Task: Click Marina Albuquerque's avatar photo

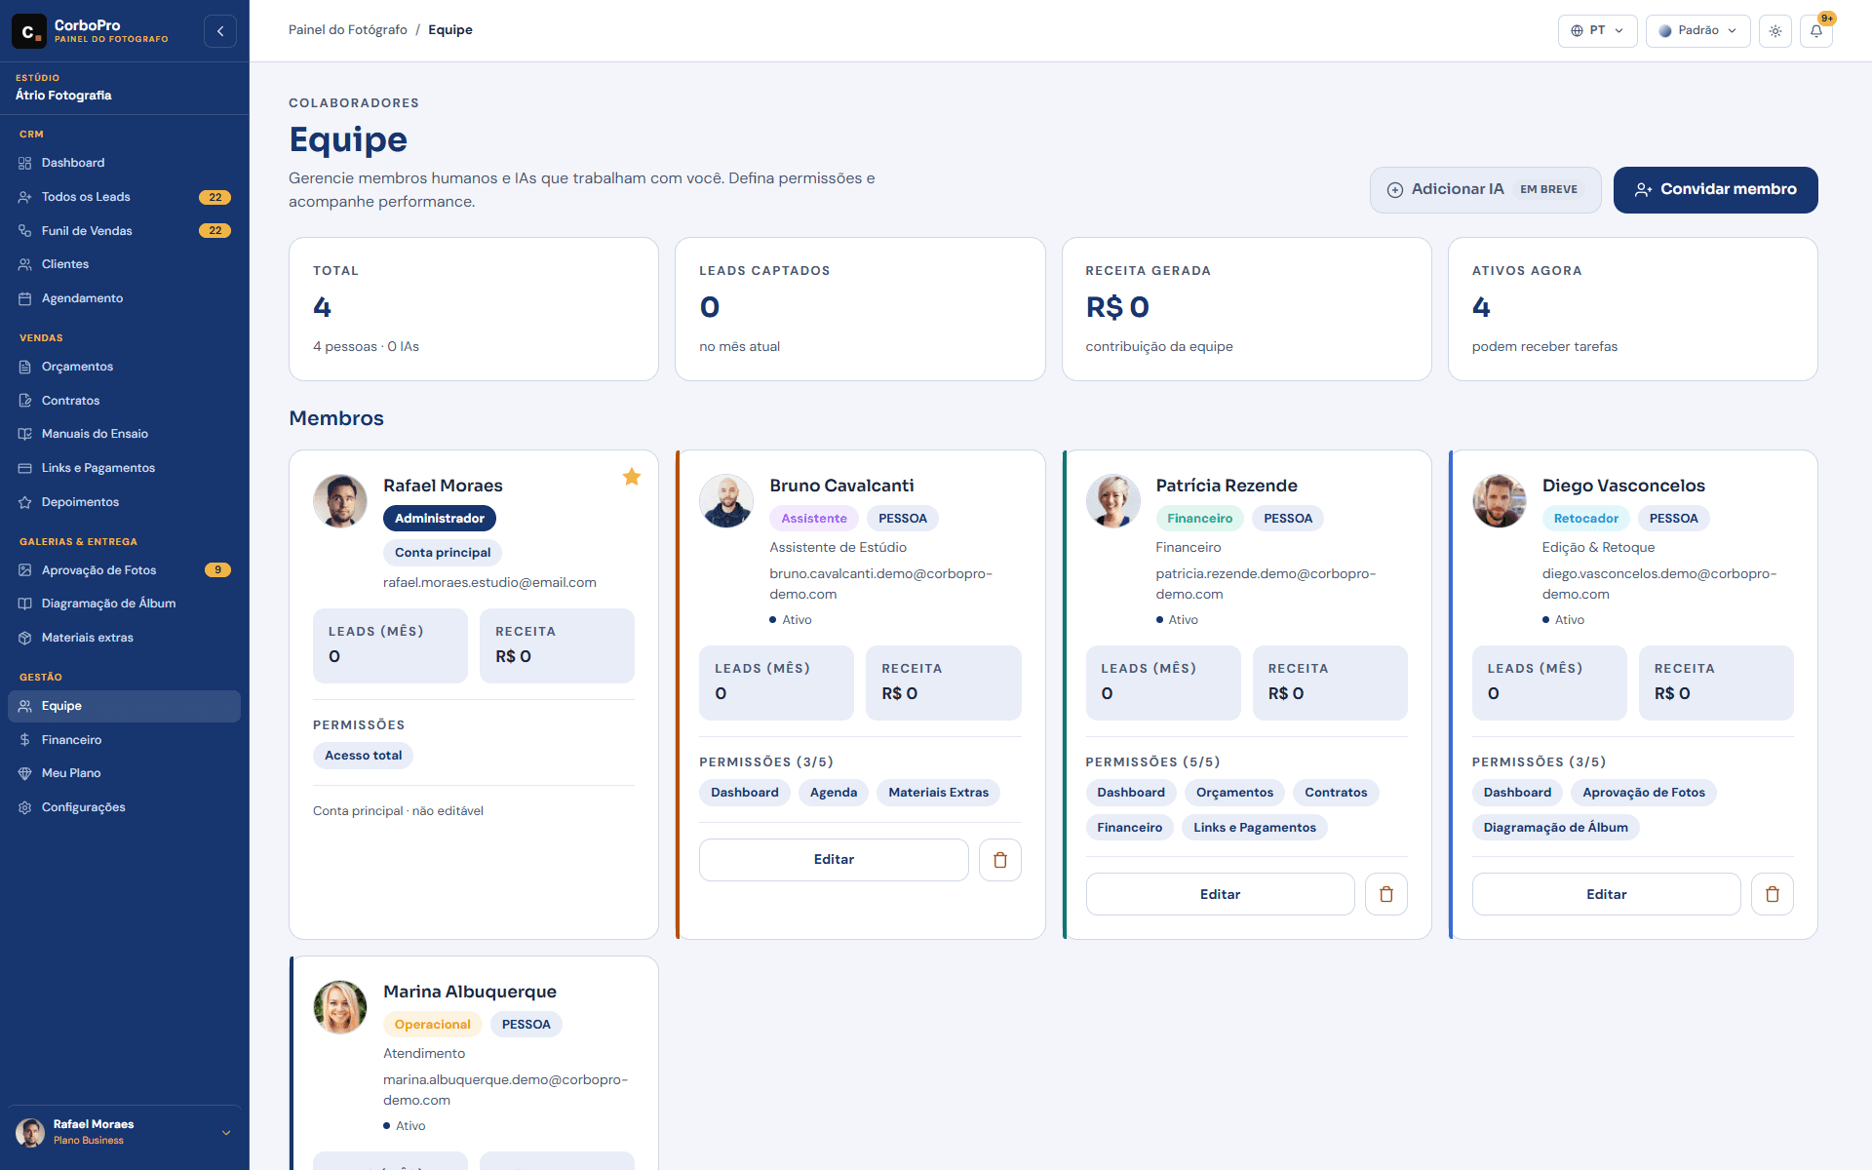Action: tap(340, 1007)
